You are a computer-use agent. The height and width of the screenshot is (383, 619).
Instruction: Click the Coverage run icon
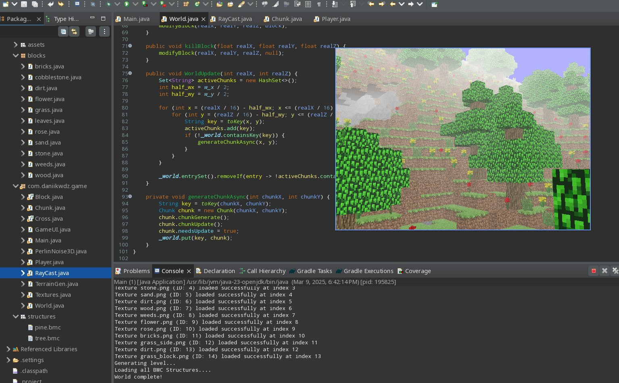(x=144, y=4)
